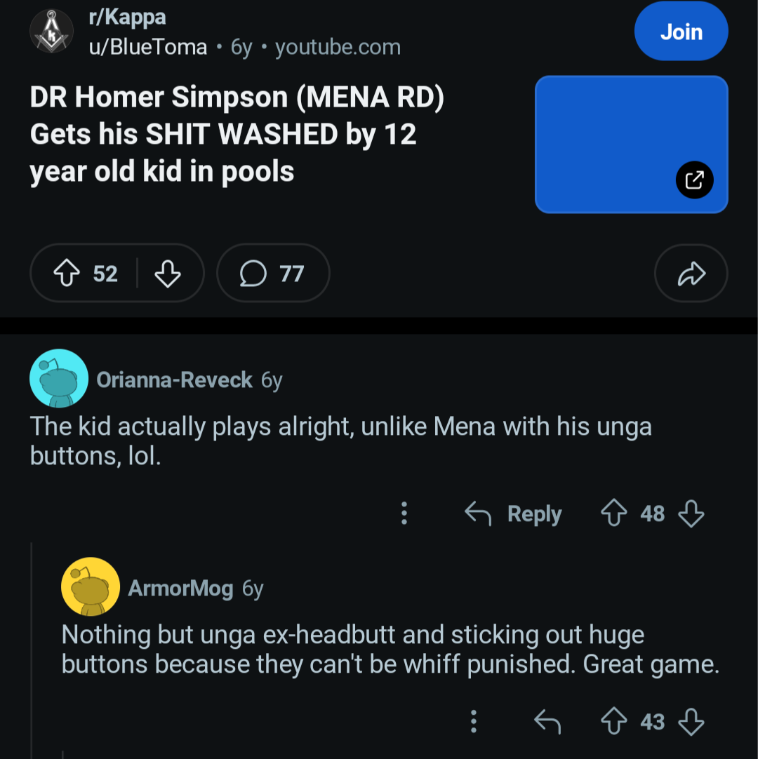758x759 pixels.
Task: Downvote ArmorMog's comment
Action: click(691, 721)
